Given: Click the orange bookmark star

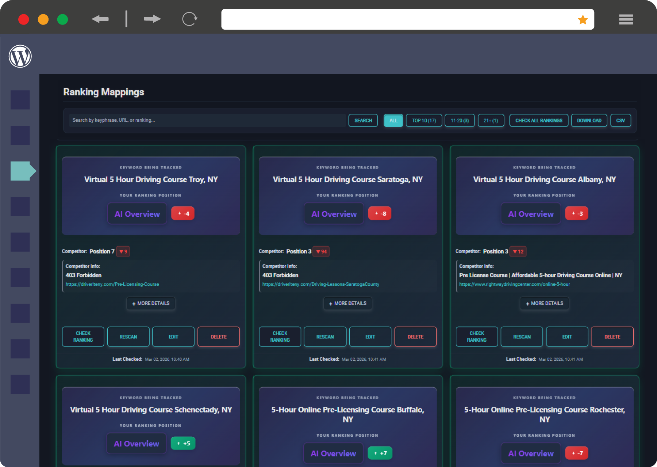Looking at the screenshot, I should 583,20.
